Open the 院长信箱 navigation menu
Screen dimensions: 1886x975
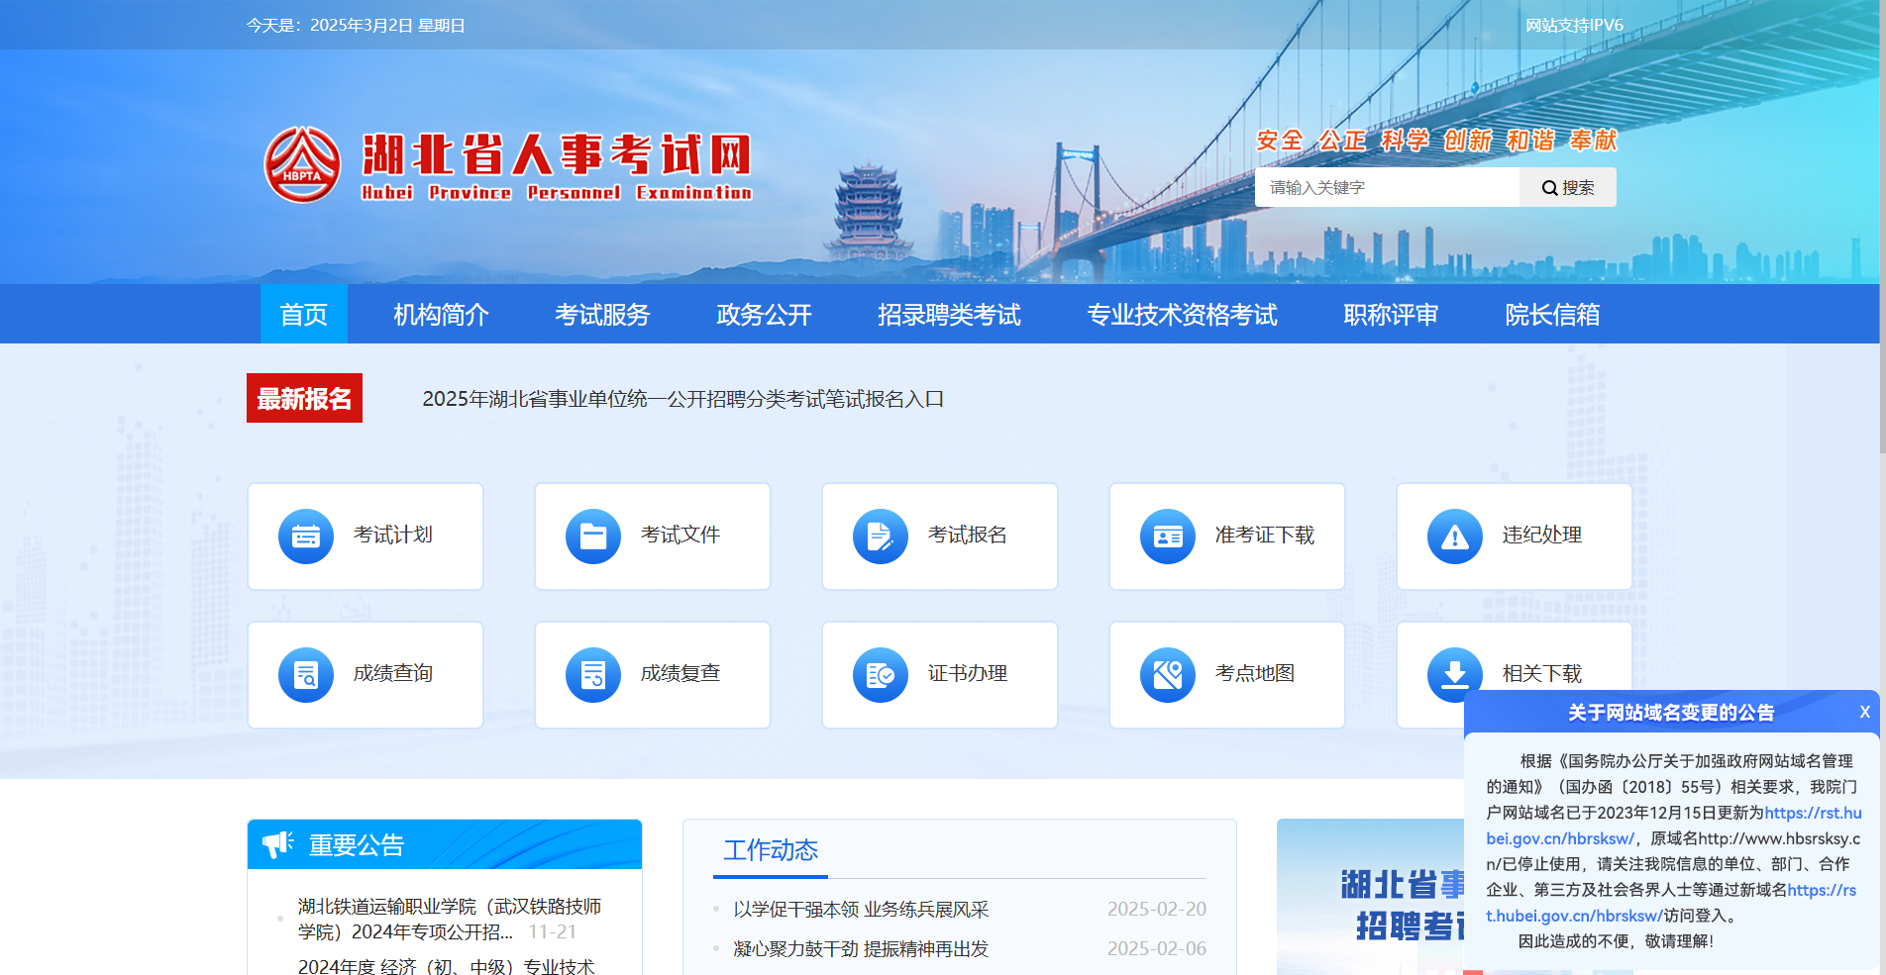(1550, 314)
